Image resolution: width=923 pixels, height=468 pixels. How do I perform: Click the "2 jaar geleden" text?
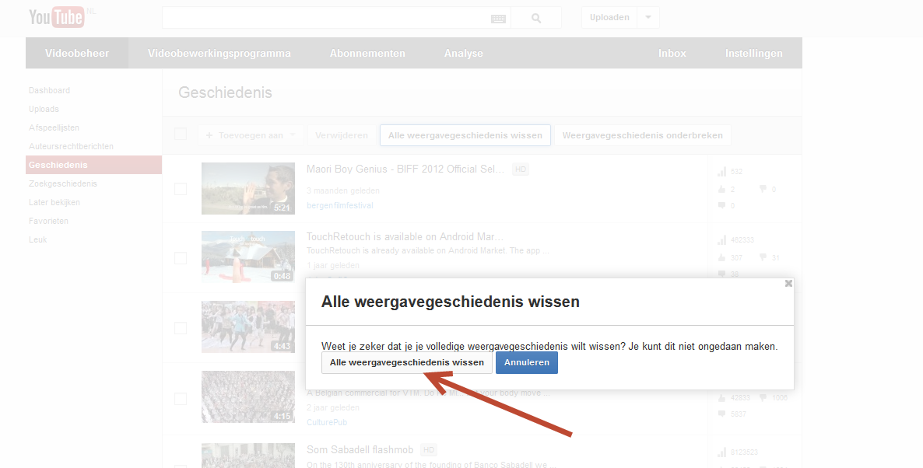pyautogui.click(x=333, y=407)
